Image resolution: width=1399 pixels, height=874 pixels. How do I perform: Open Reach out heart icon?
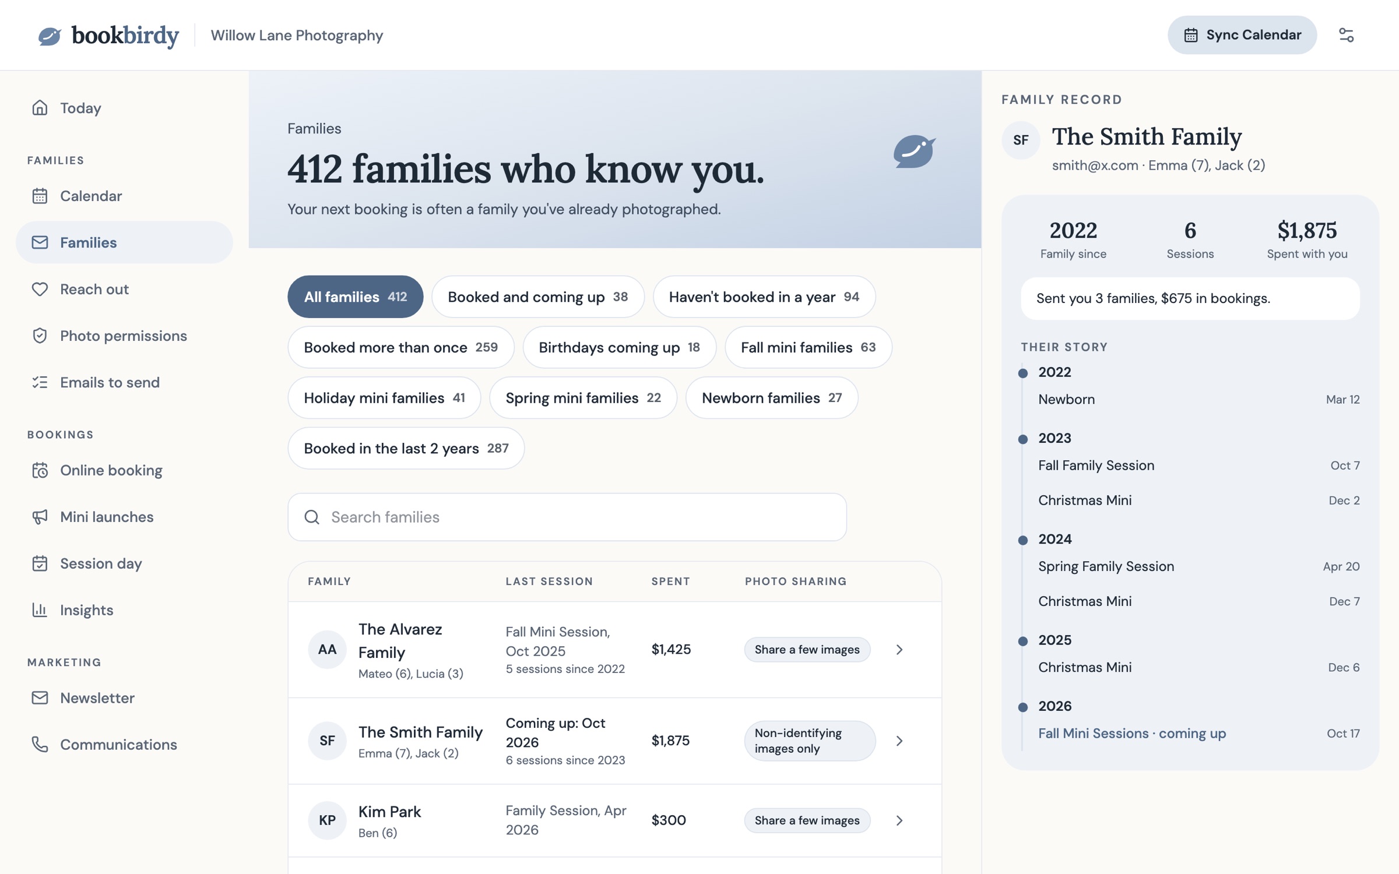pyautogui.click(x=40, y=289)
